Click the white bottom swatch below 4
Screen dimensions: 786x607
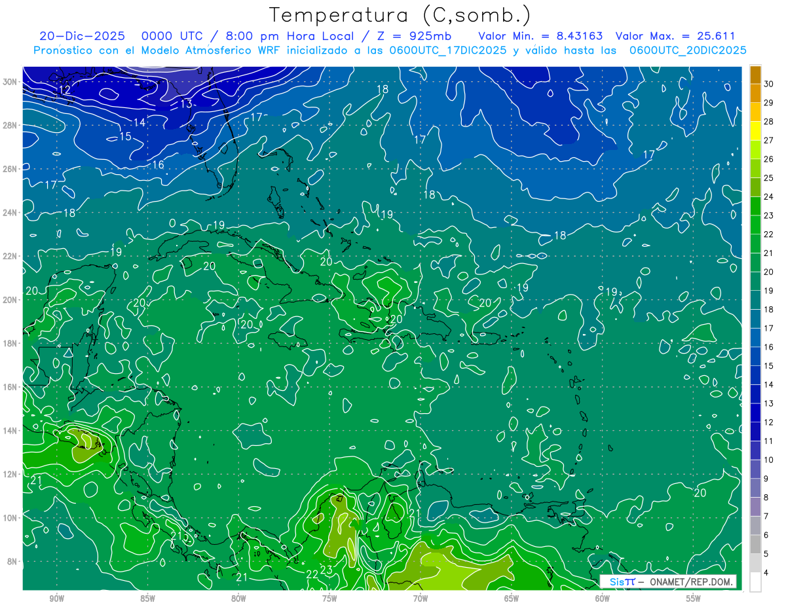click(x=756, y=582)
